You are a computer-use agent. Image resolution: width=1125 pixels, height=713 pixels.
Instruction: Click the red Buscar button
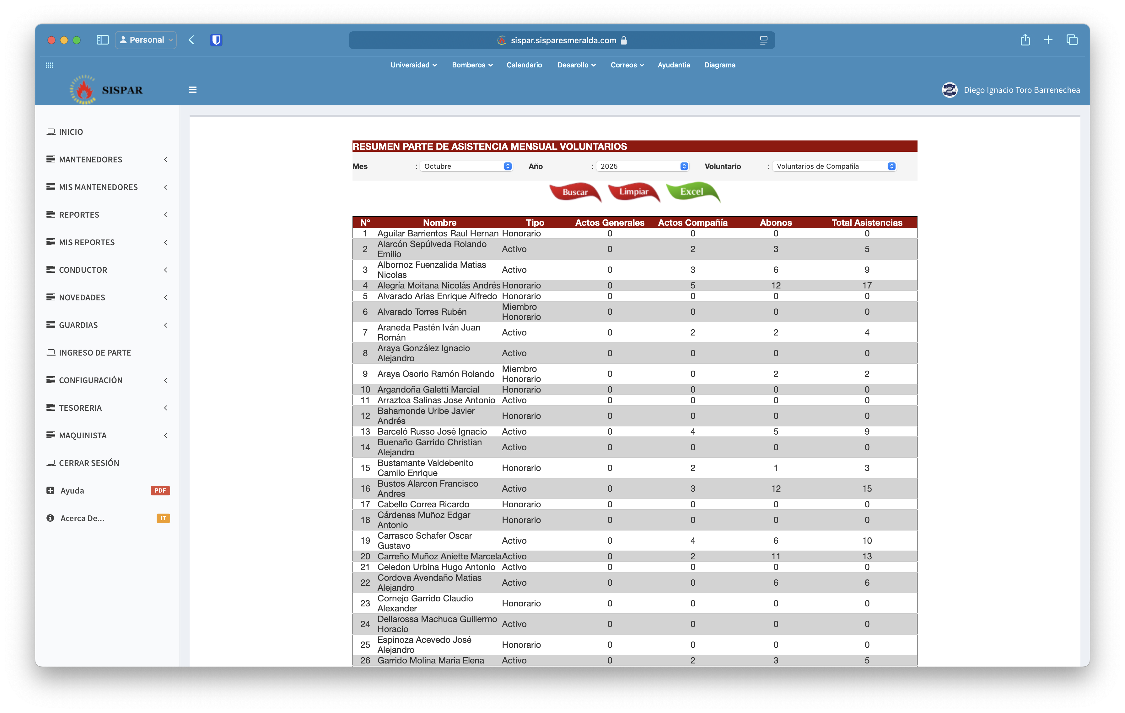[x=575, y=192]
